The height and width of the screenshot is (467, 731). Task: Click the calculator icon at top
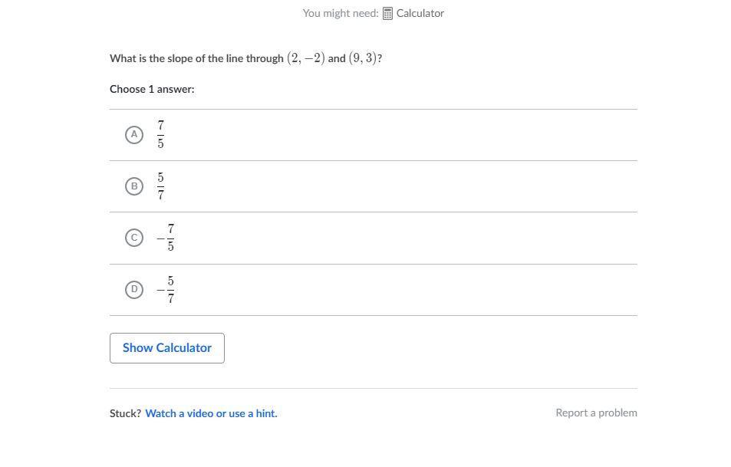click(x=387, y=13)
